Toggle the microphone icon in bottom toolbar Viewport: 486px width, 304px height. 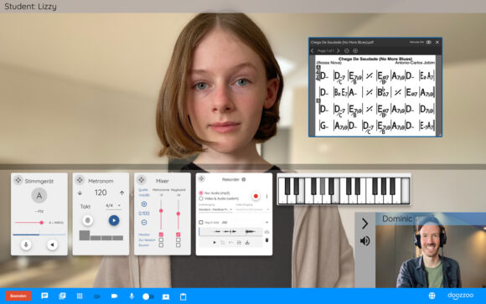point(132,296)
